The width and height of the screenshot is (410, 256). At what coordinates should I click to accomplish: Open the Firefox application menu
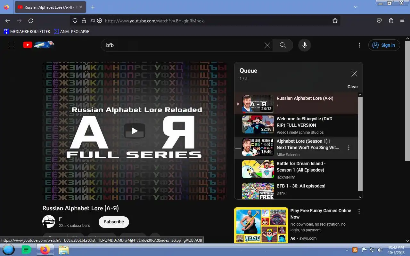(x=402, y=21)
